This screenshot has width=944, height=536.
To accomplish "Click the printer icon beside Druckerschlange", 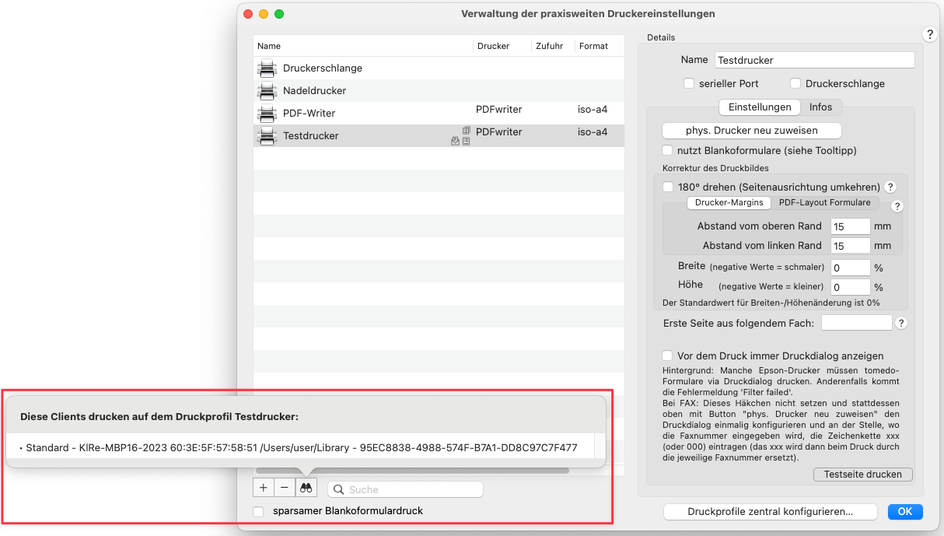I will [x=267, y=68].
